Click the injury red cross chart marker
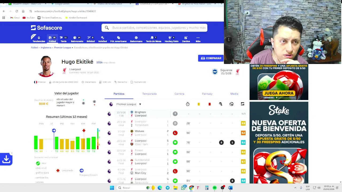Screen dimensions: 342x192 click(x=84, y=130)
